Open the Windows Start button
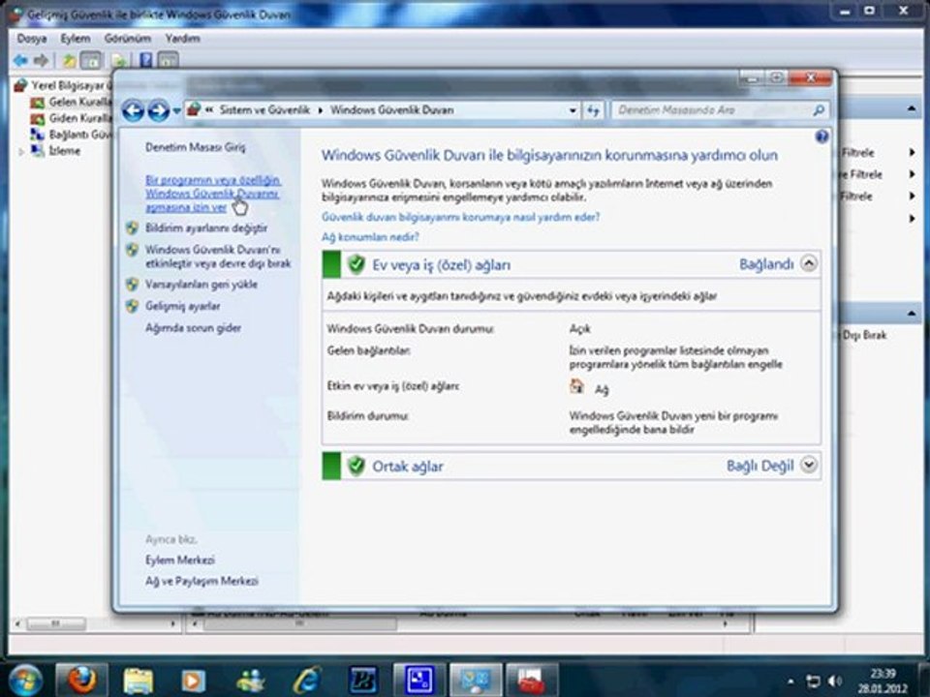This screenshot has height=697, width=930. (25, 681)
